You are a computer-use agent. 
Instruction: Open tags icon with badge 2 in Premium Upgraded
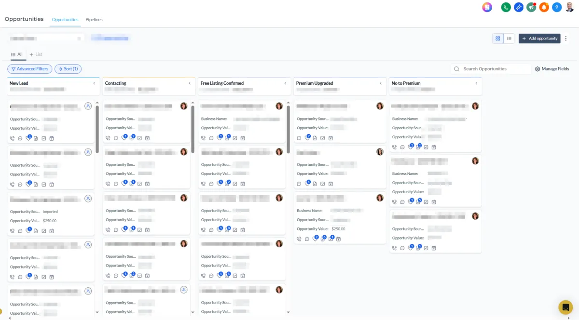click(316, 238)
